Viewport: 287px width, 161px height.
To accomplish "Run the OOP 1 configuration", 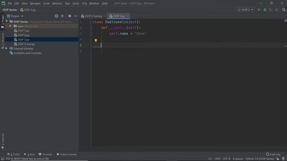I will tap(259, 10).
